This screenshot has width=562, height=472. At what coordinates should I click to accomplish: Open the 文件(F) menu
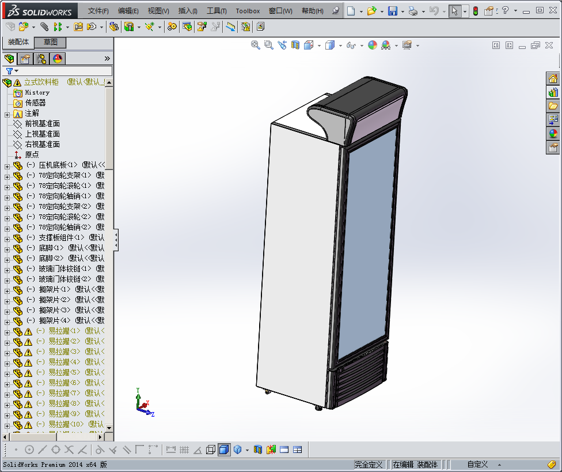(x=98, y=11)
